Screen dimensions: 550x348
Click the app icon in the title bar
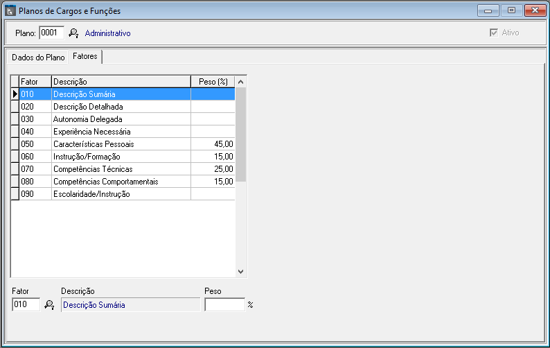point(10,10)
